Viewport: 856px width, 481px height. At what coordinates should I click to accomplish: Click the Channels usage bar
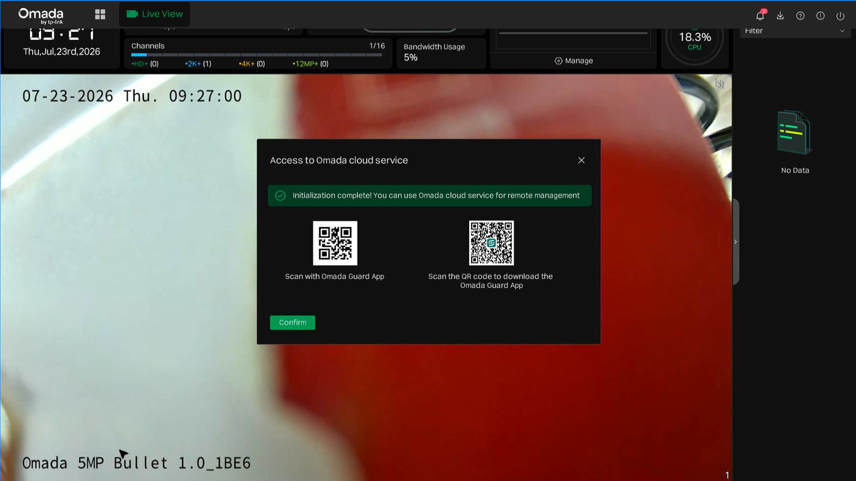point(256,55)
